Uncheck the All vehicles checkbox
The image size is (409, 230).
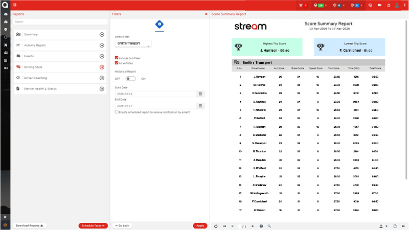coord(117,63)
